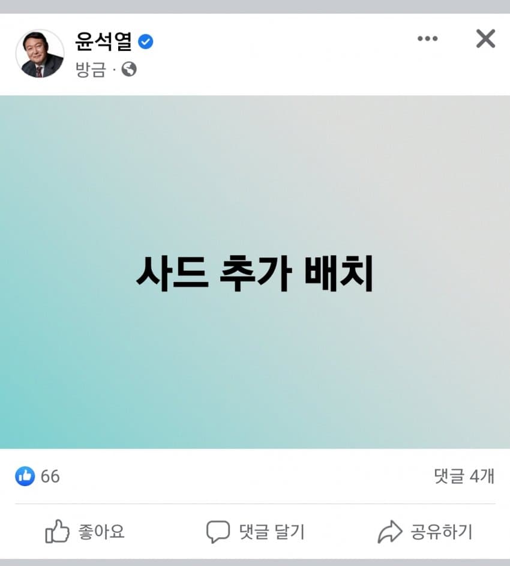Open the 윤석열 profile name link
The image size is (510, 566).
(x=103, y=41)
